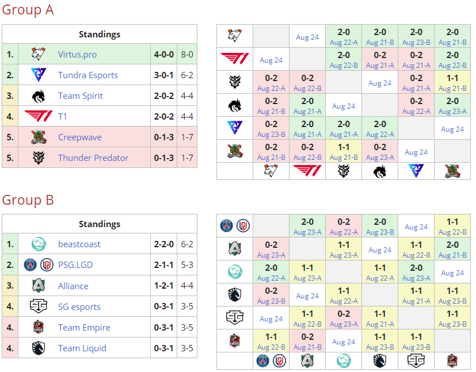
Task: Click the PSG.LGD team name link
Action: [x=75, y=265]
